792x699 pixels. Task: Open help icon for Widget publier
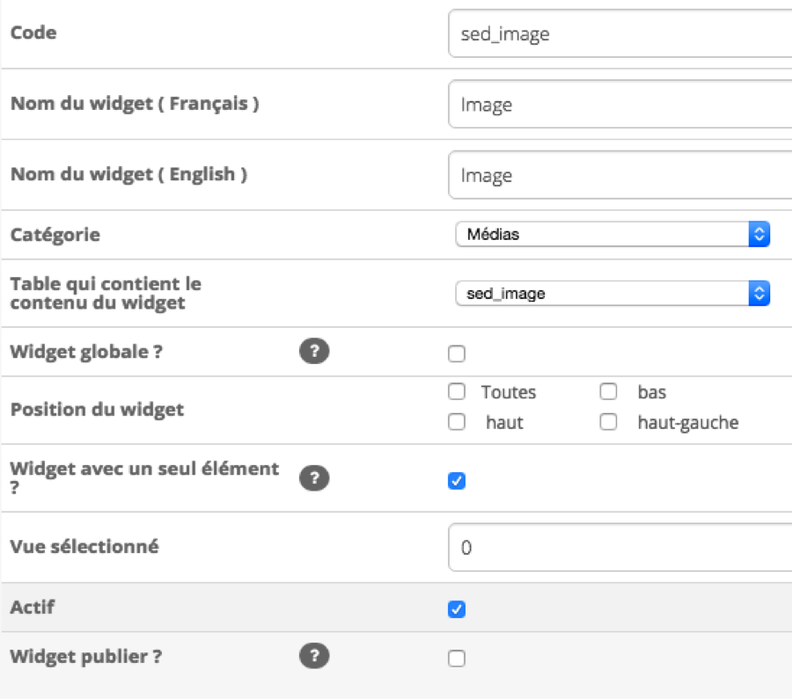tap(314, 656)
